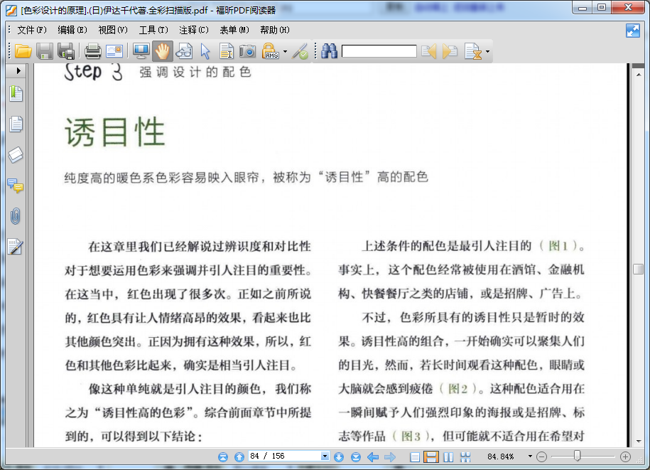Click the page number field 84 / 156
650x470 pixels.
click(285, 456)
